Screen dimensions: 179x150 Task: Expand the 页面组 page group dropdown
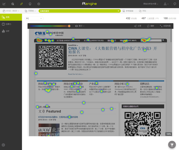30,11
